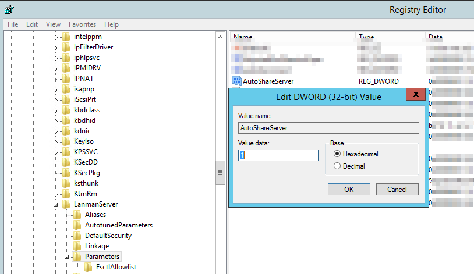The width and height of the screenshot is (474, 274).
Task: Click the AutotunedParameters folder icon
Action: 77,225
